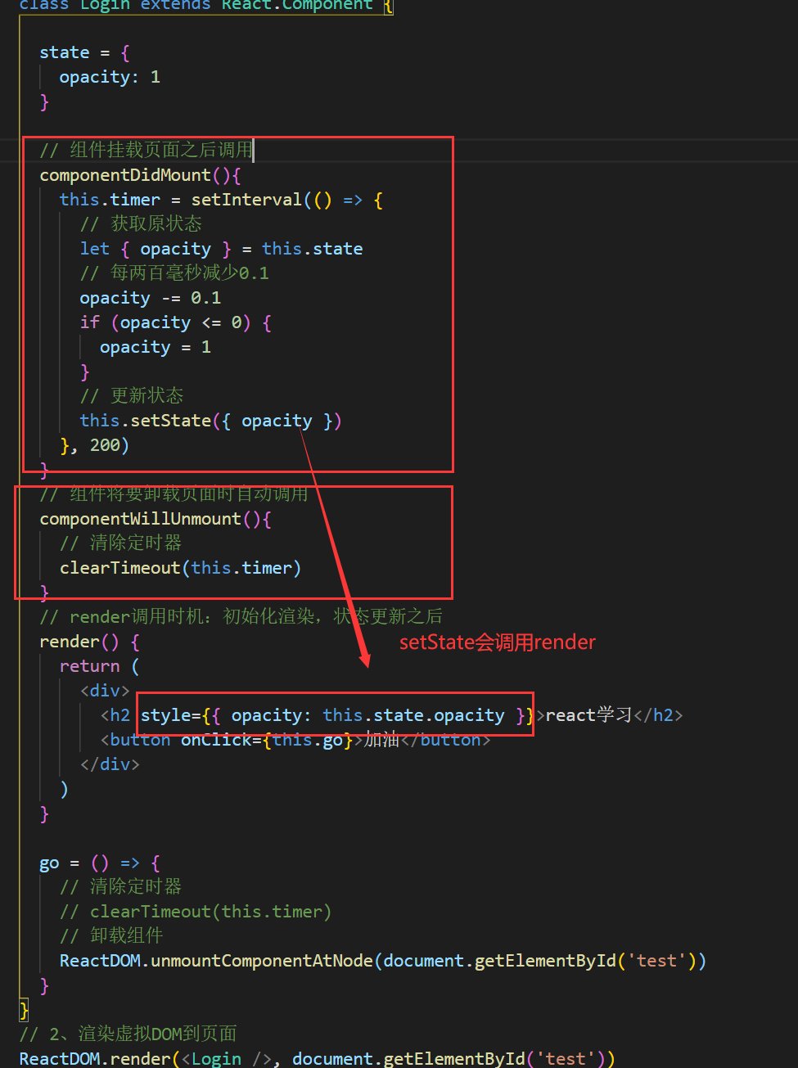Click the componentWillUnmount method name

(141, 519)
